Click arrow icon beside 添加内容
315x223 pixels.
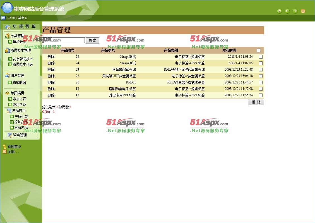(10, 99)
